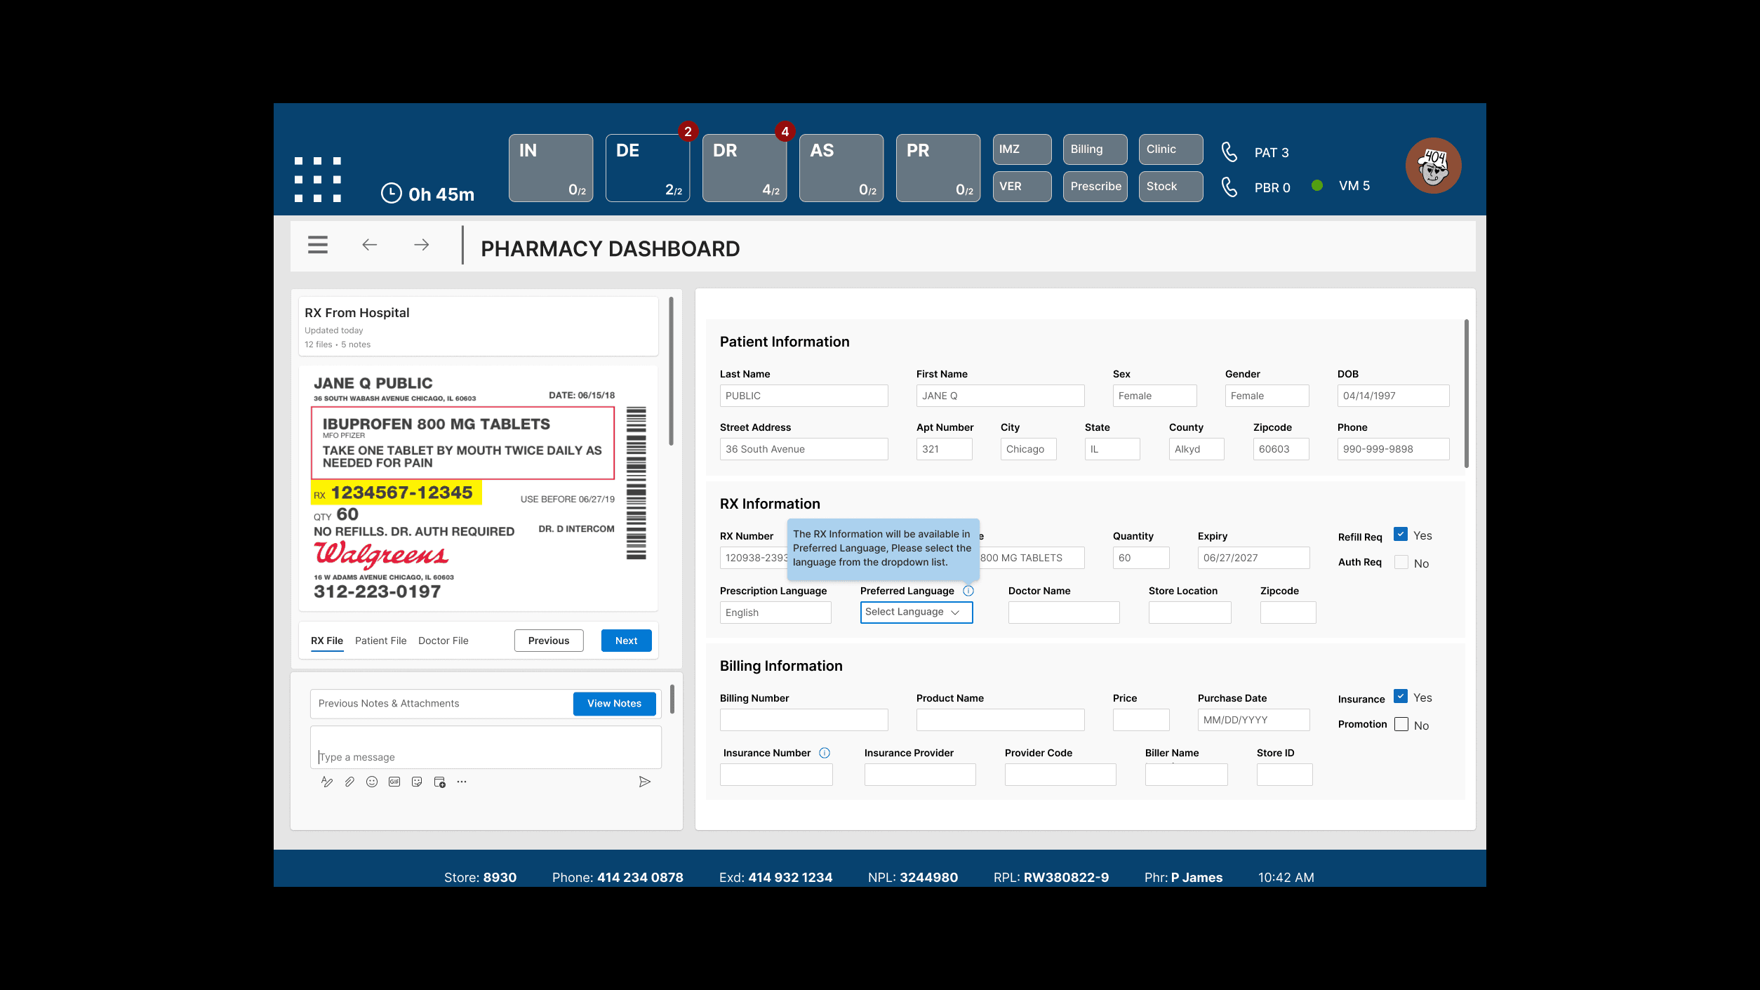
Task: Click the right form panel scrollbar
Action: click(x=1466, y=394)
